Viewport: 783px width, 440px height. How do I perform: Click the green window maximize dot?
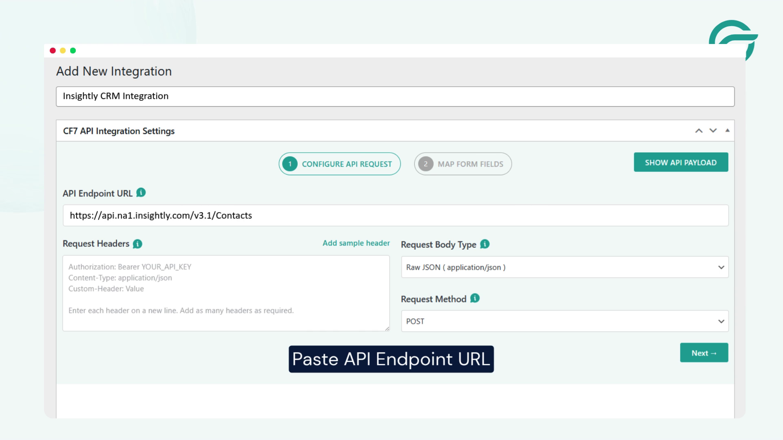coord(73,51)
